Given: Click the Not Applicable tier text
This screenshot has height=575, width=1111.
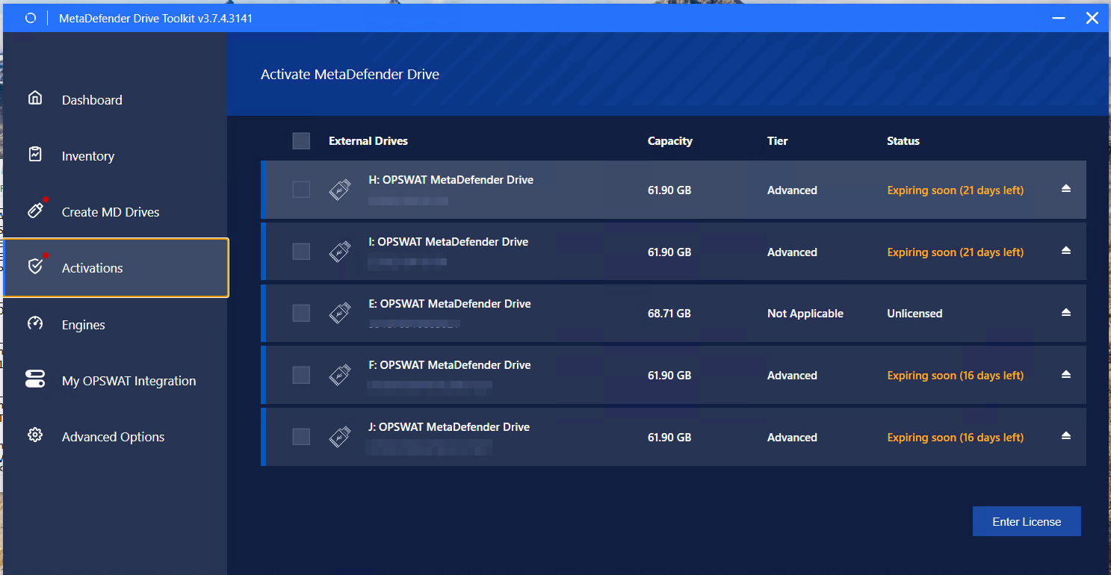Looking at the screenshot, I should 805,314.
